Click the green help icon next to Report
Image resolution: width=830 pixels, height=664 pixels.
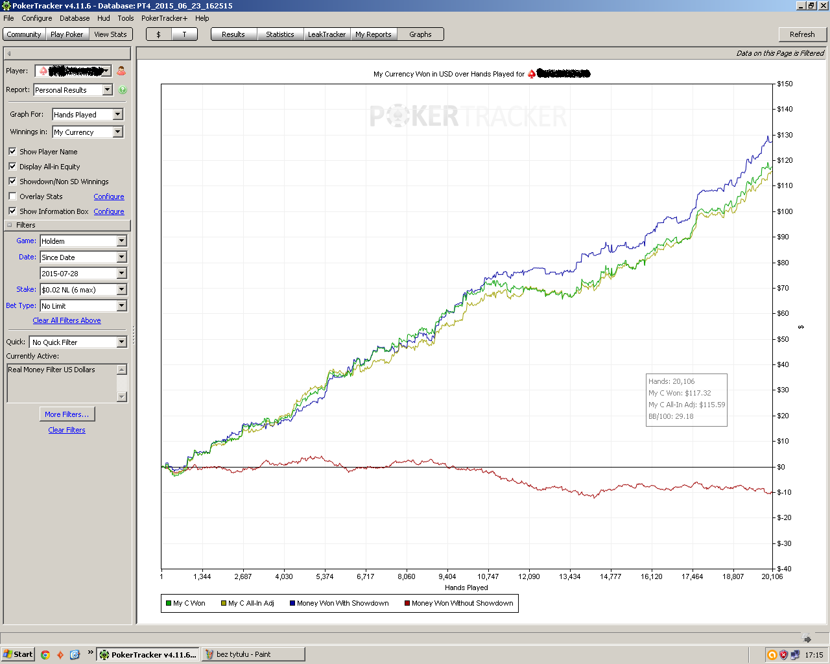click(x=123, y=90)
